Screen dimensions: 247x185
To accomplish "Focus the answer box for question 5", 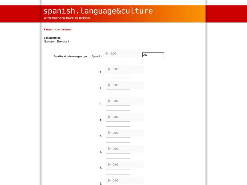I will 118,140.
